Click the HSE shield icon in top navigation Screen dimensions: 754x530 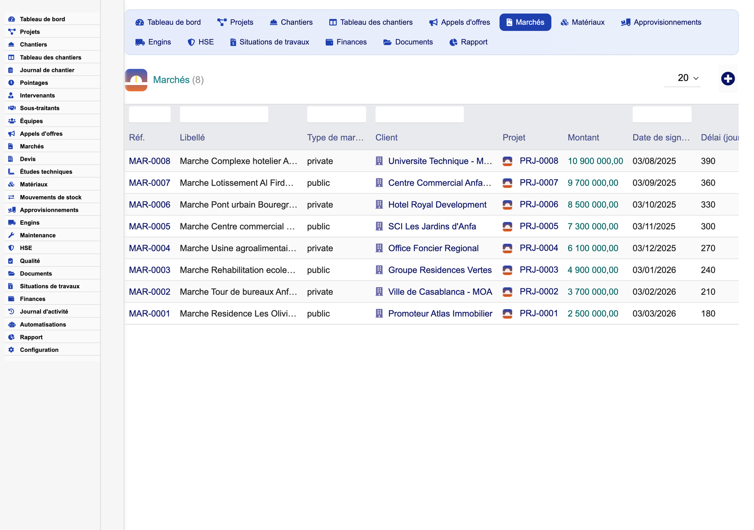click(x=191, y=42)
